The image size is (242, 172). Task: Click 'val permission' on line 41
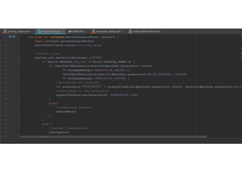point(68,87)
